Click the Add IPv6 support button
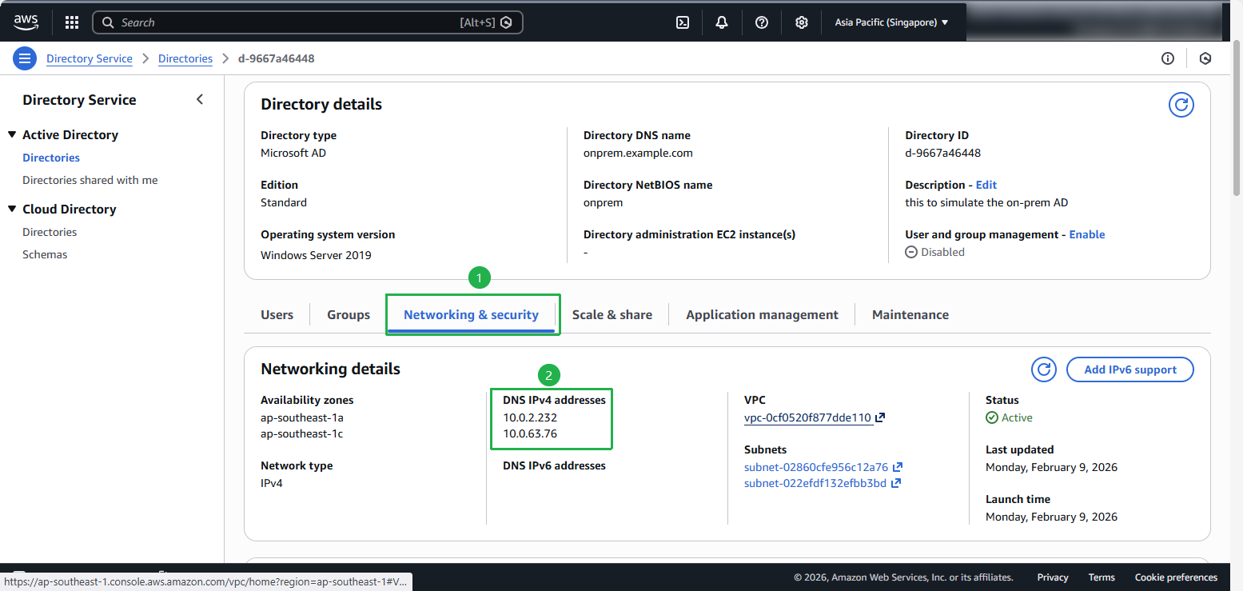The width and height of the screenshot is (1243, 591). [x=1129, y=369]
